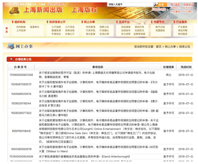Go to 结果公告 in navigation

(104, 27)
